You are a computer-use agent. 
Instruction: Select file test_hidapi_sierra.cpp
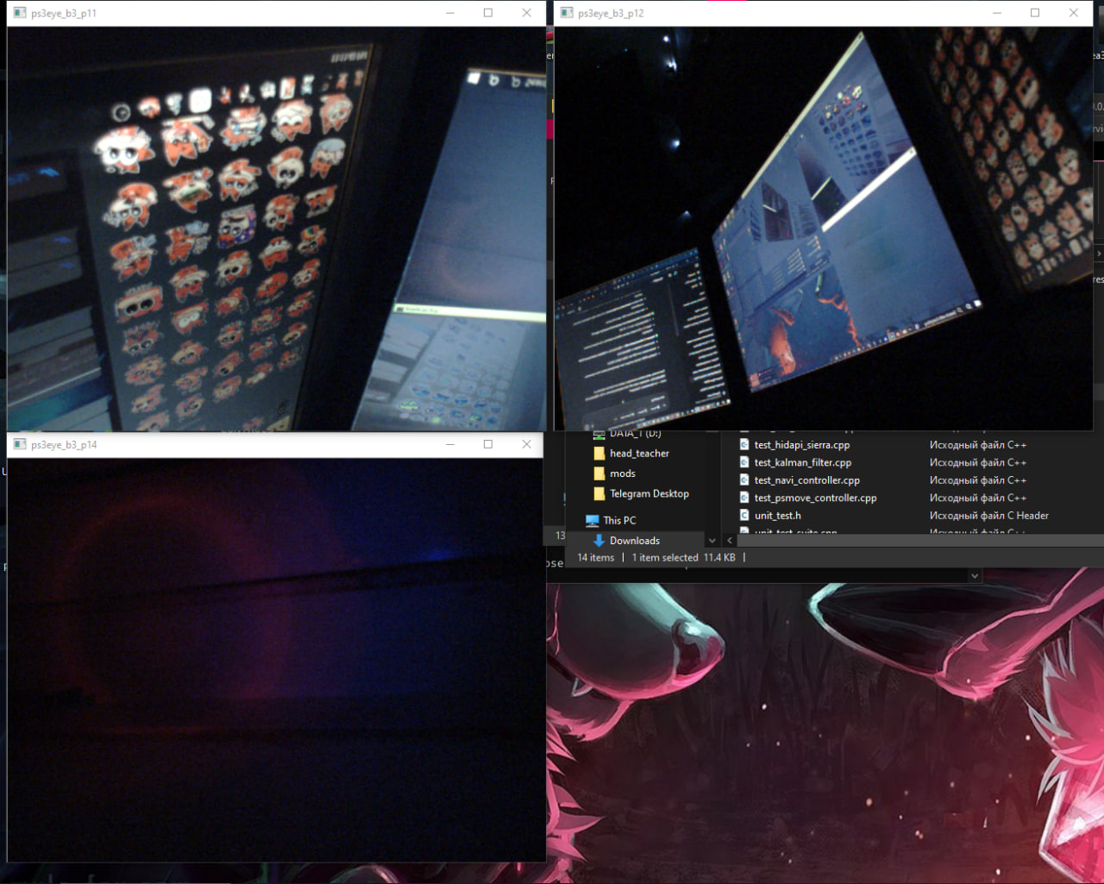pyautogui.click(x=802, y=445)
